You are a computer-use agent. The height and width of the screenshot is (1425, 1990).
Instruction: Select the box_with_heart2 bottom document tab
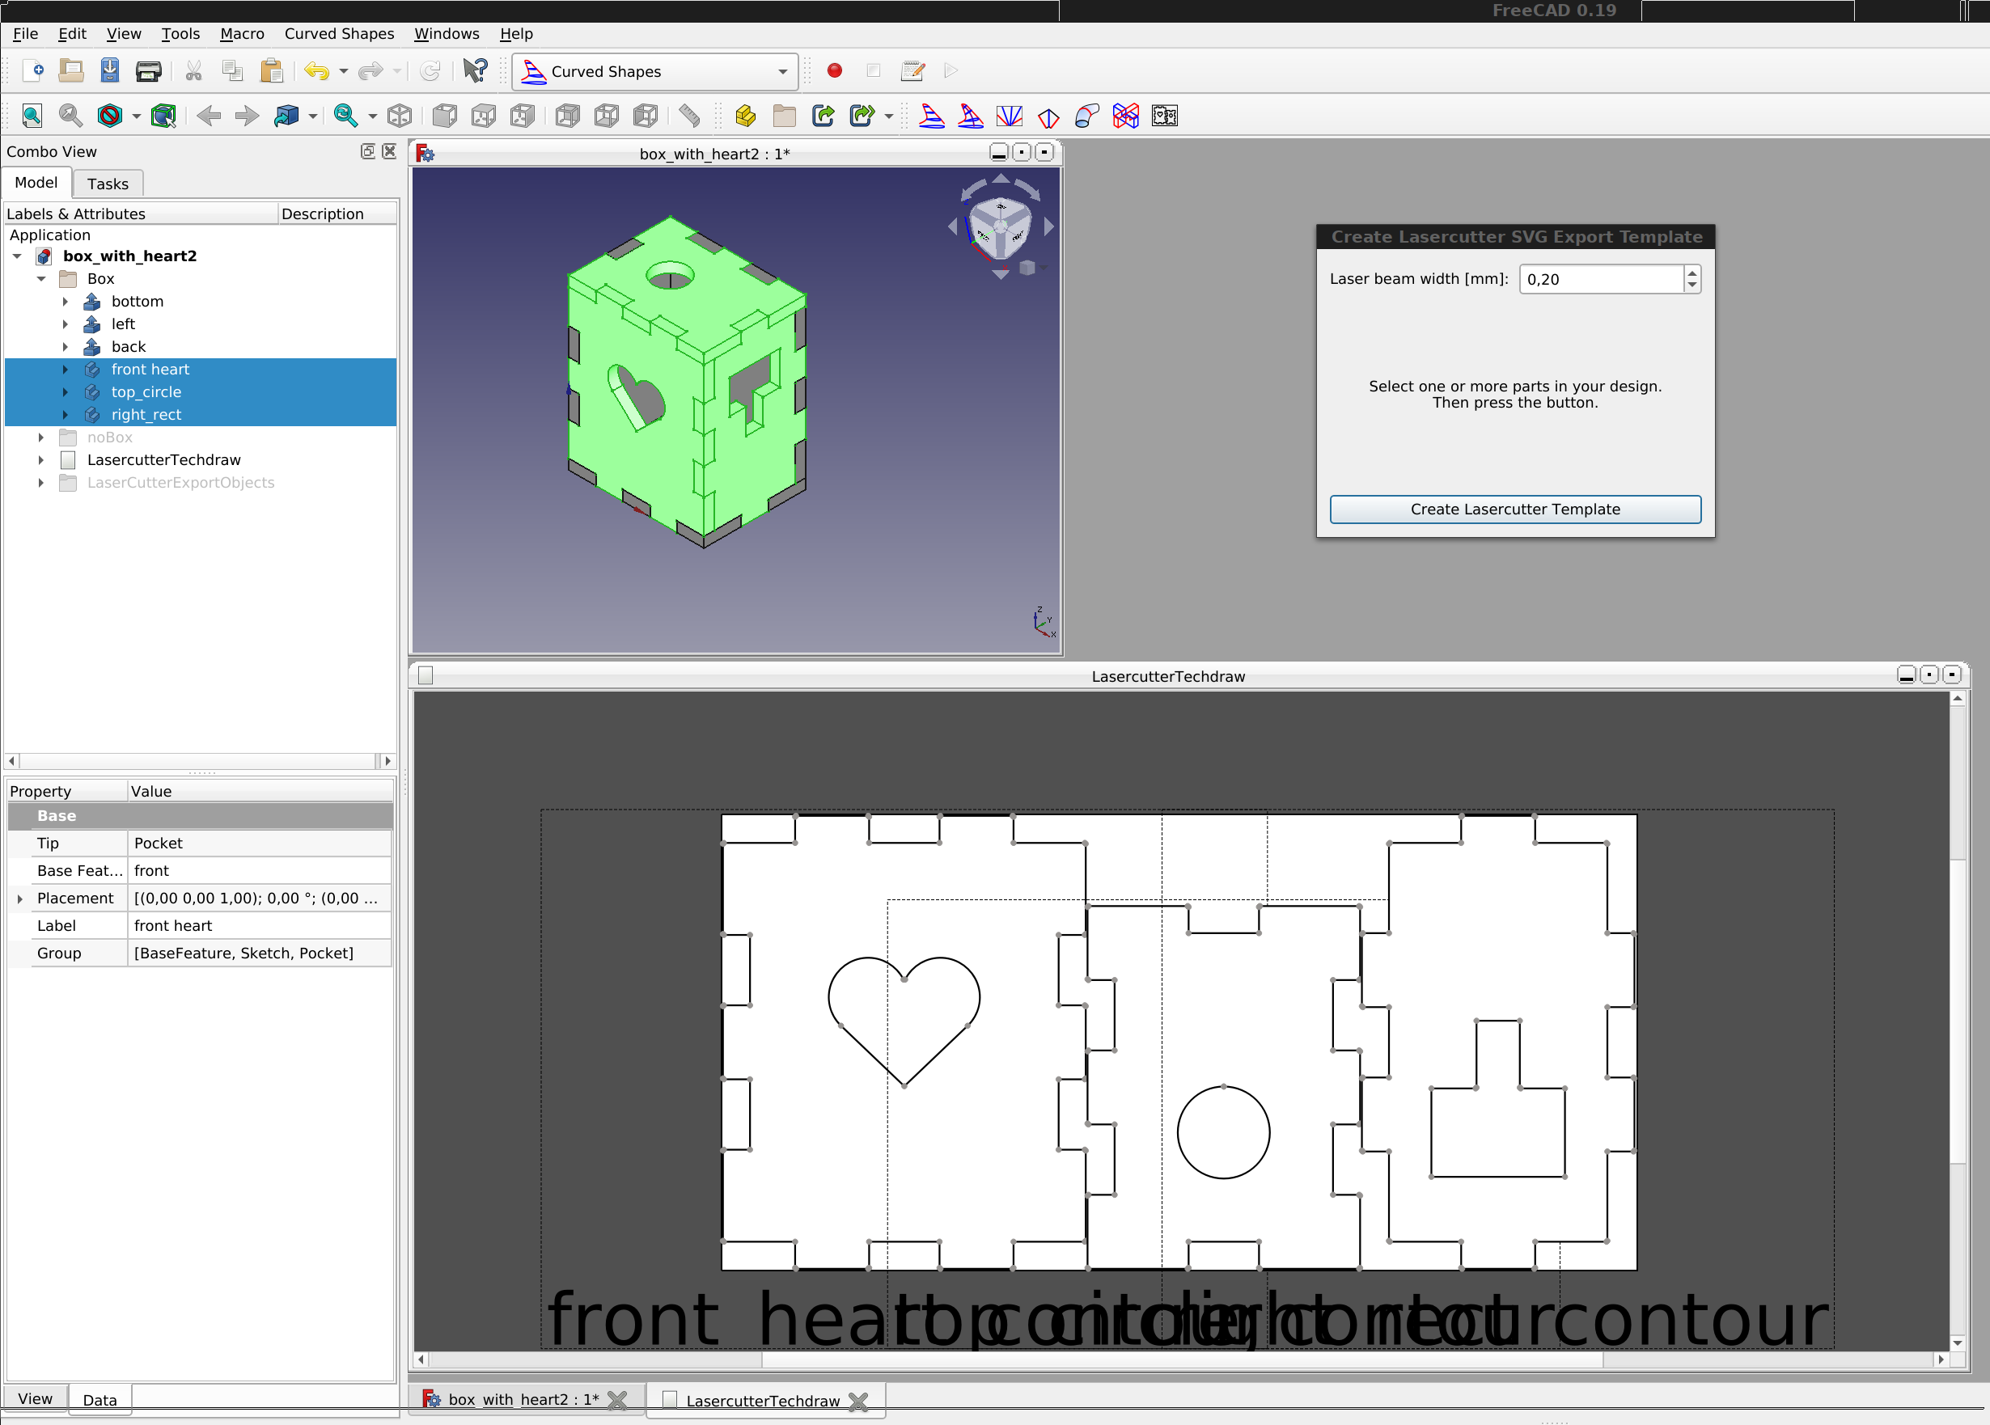click(x=524, y=1400)
